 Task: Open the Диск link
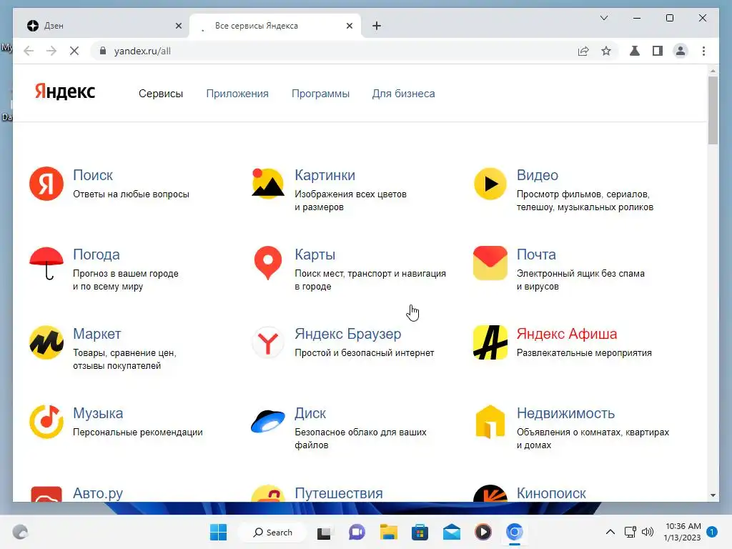(310, 414)
